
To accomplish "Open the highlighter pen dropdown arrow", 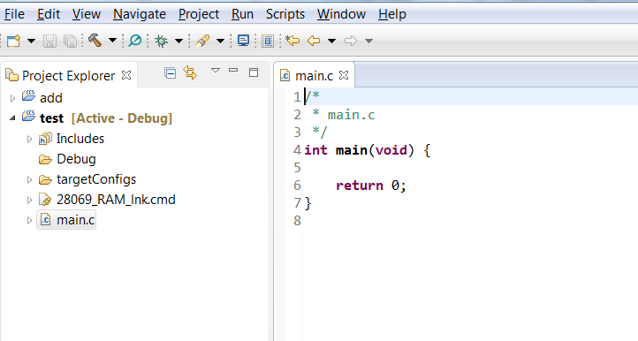I will [x=220, y=41].
